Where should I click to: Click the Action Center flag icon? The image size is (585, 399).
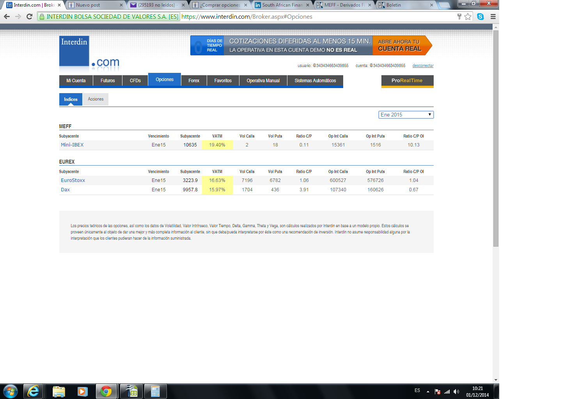tap(438, 392)
